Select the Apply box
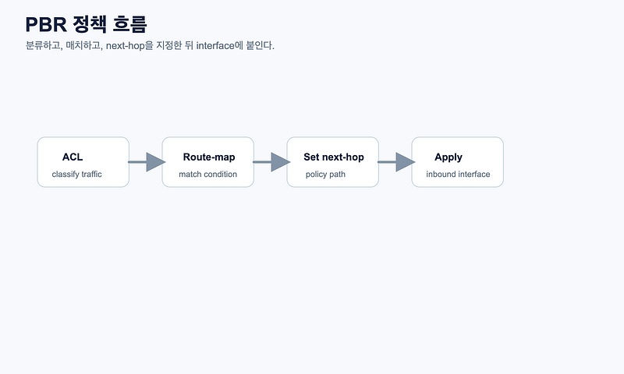This screenshot has width=624, height=374. (x=458, y=162)
